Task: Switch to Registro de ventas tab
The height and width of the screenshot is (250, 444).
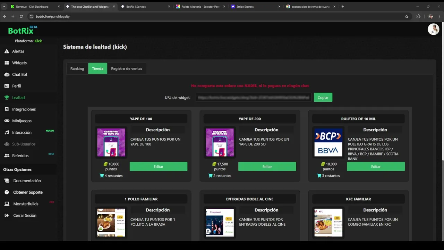Action: 127,68
